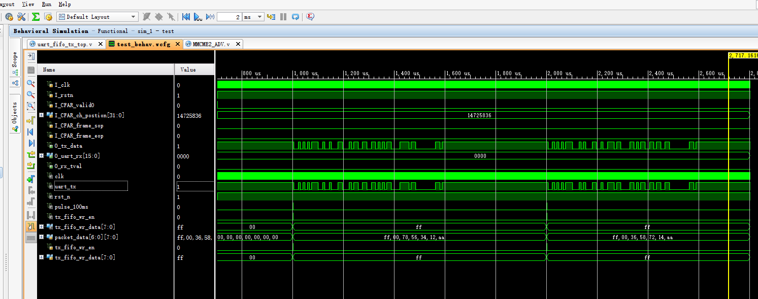758x299 pixels.
Task: Click the Break (pause) simulation icon
Action: (x=283, y=17)
